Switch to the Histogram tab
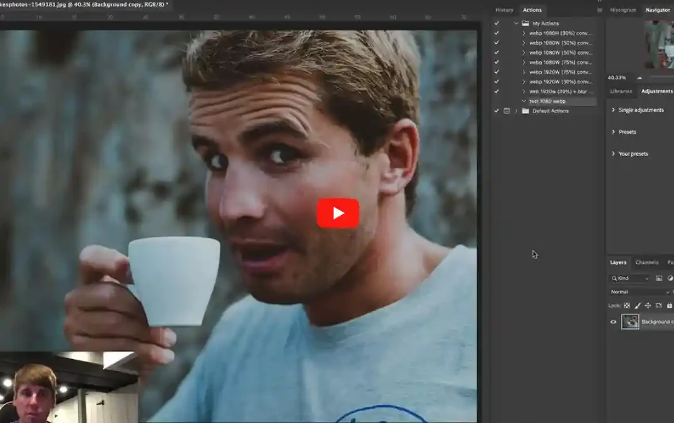This screenshot has height=423, width=674. (x=623, y=10)
